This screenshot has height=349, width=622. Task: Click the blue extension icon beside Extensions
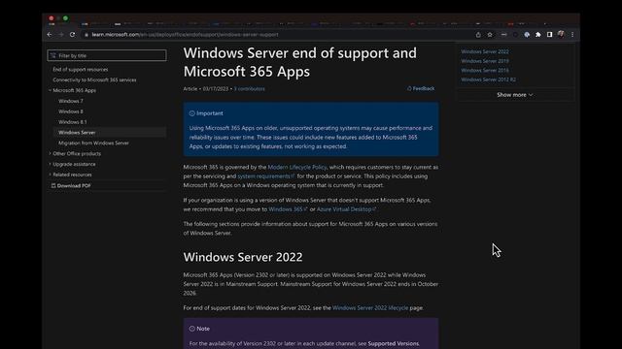pyautogui.click(x=527, y=35)
